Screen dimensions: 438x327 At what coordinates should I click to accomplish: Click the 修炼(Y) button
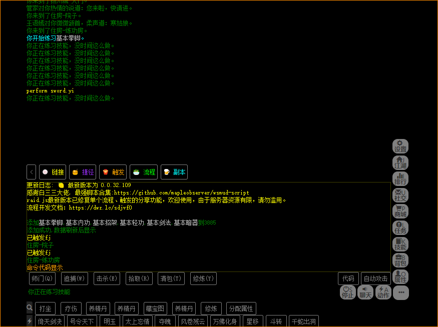203,278
